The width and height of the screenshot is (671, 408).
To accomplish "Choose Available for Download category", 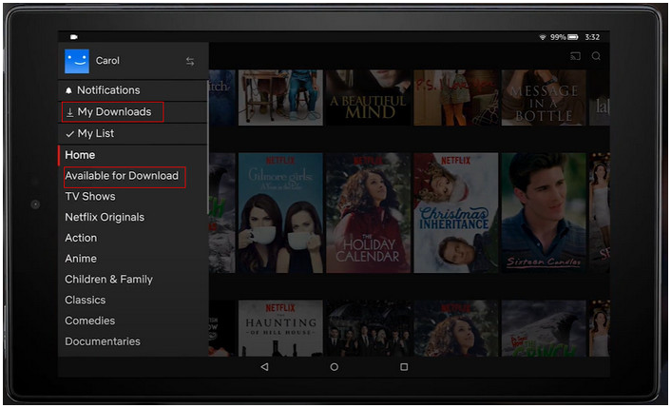I will click(x=122, y=176).
